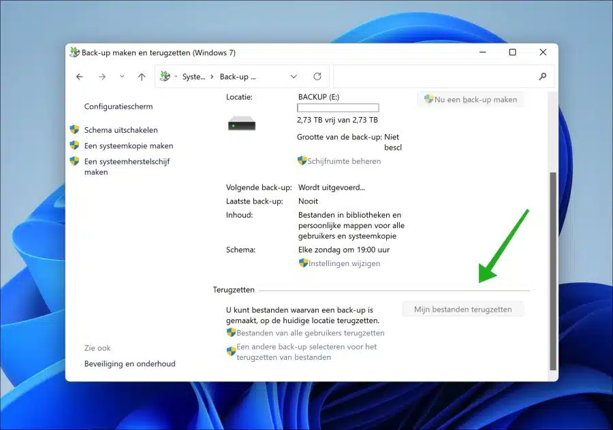
Task: Maximize the Back-up window
Action: pos(512,52)
